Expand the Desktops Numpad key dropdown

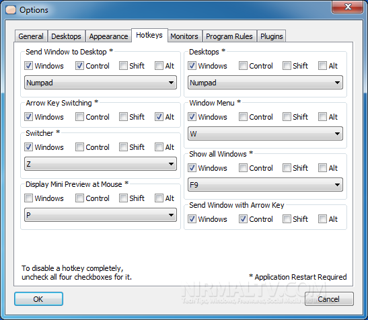[265, 82]
